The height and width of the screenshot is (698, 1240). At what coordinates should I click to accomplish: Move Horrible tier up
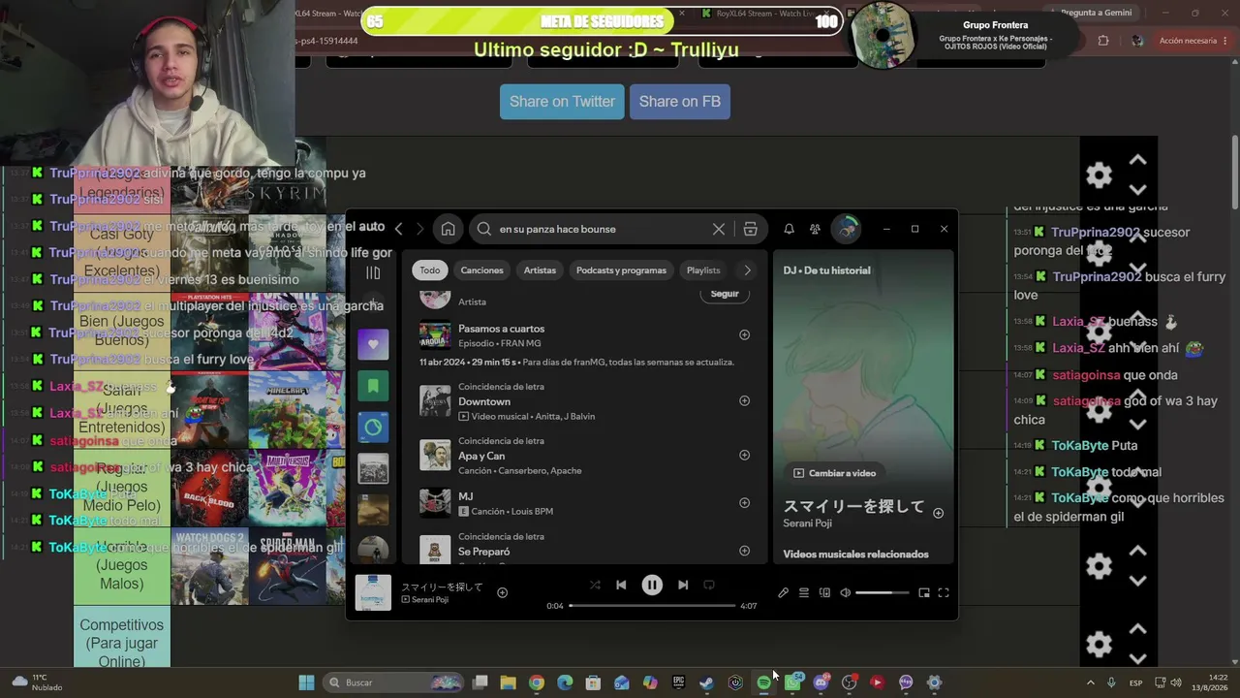click(1138, 551)
